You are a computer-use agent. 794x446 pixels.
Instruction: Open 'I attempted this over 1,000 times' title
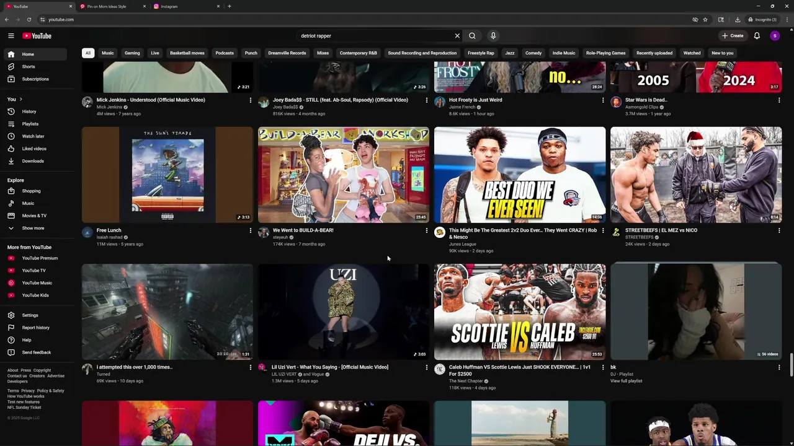coord(135,367)
